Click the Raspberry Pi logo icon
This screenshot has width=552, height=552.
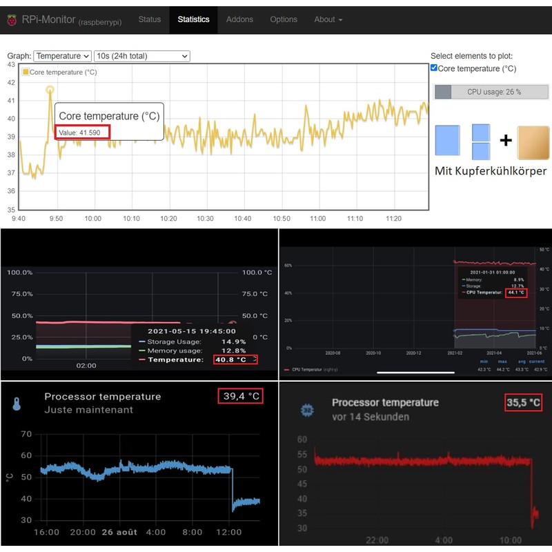tap(12, 20)
